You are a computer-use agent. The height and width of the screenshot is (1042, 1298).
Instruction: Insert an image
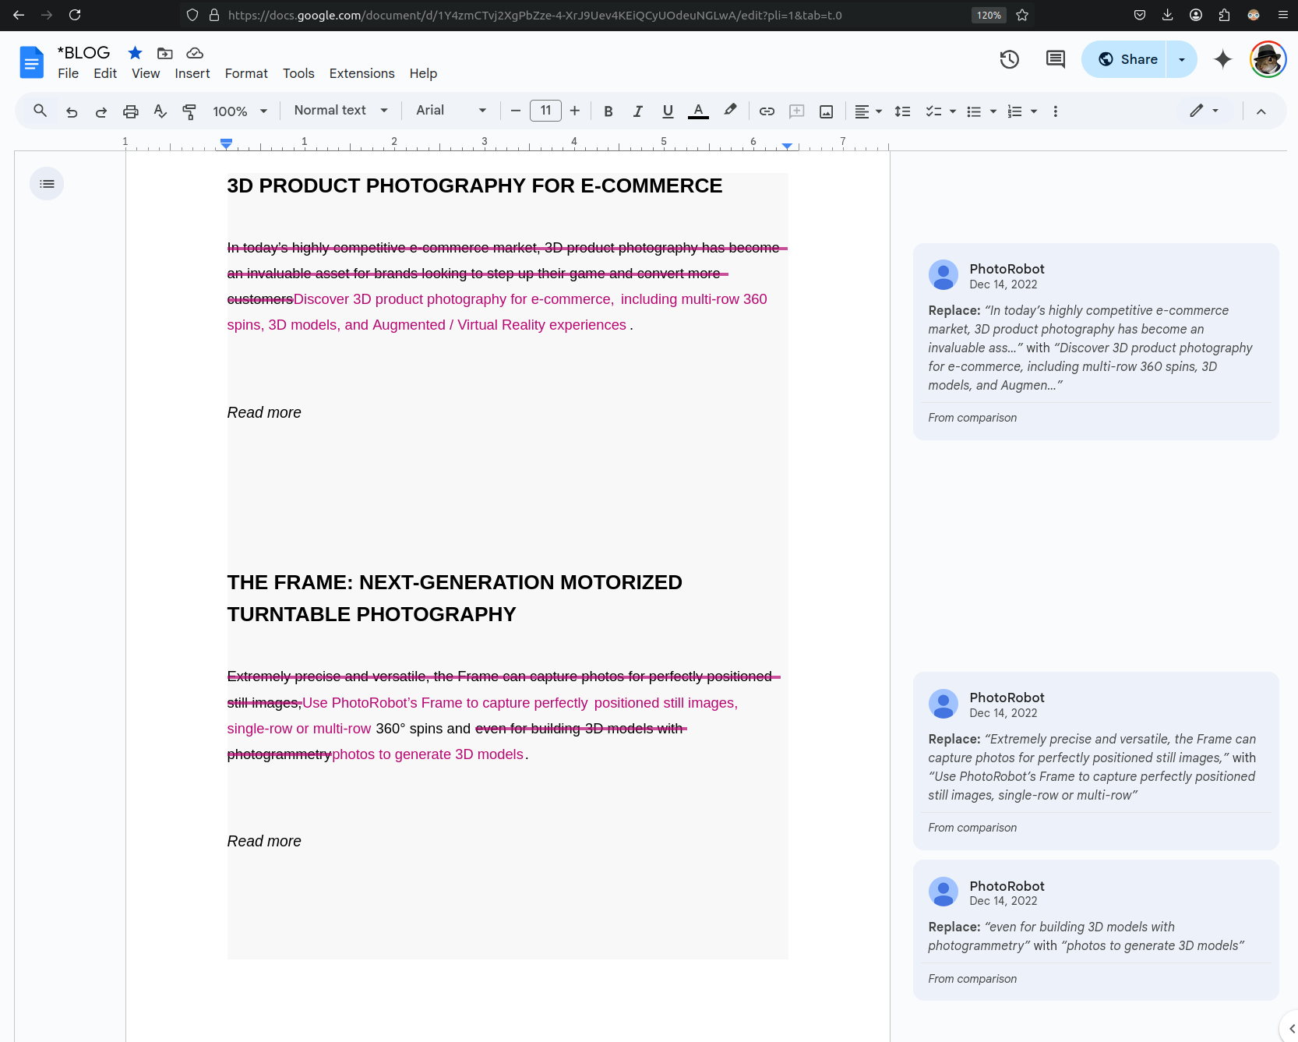pyautogui.click(x=827, y=111)
